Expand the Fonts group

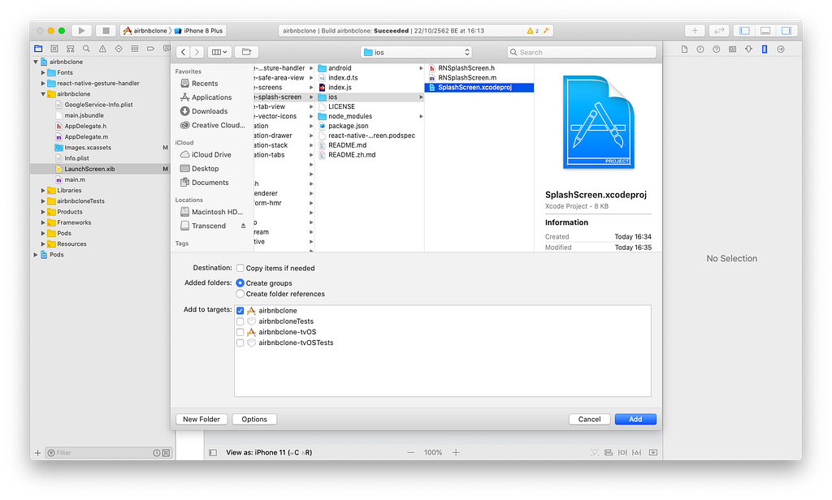tap(43, 72)
